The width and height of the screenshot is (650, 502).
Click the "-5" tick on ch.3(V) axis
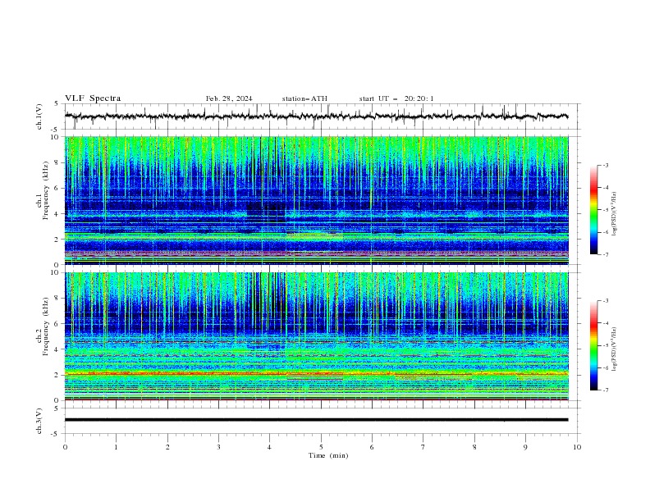pyautogui.click(x=55, y=435)
